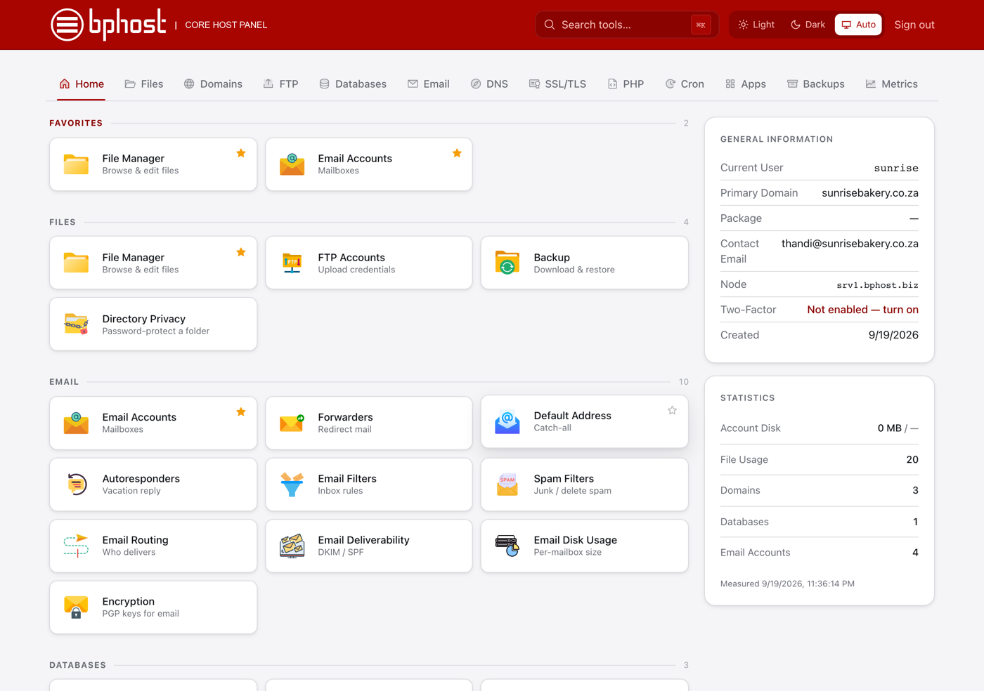Open File Manager icon in Files section

coord(76,263)
